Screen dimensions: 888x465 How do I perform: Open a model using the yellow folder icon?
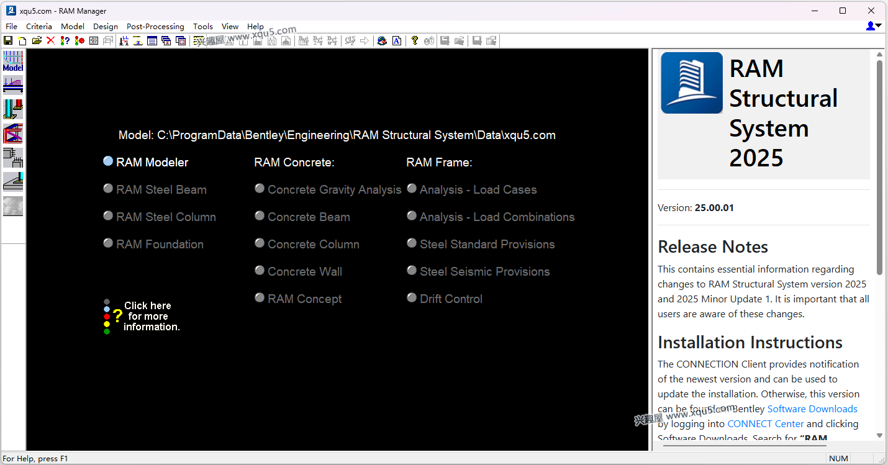[x=37, y=41]
